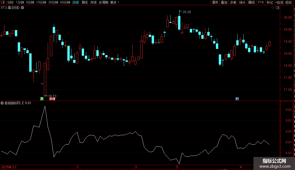Click the 20.28 high price label
The height and width of the screenshot is (170, 295).
[187, 12]
